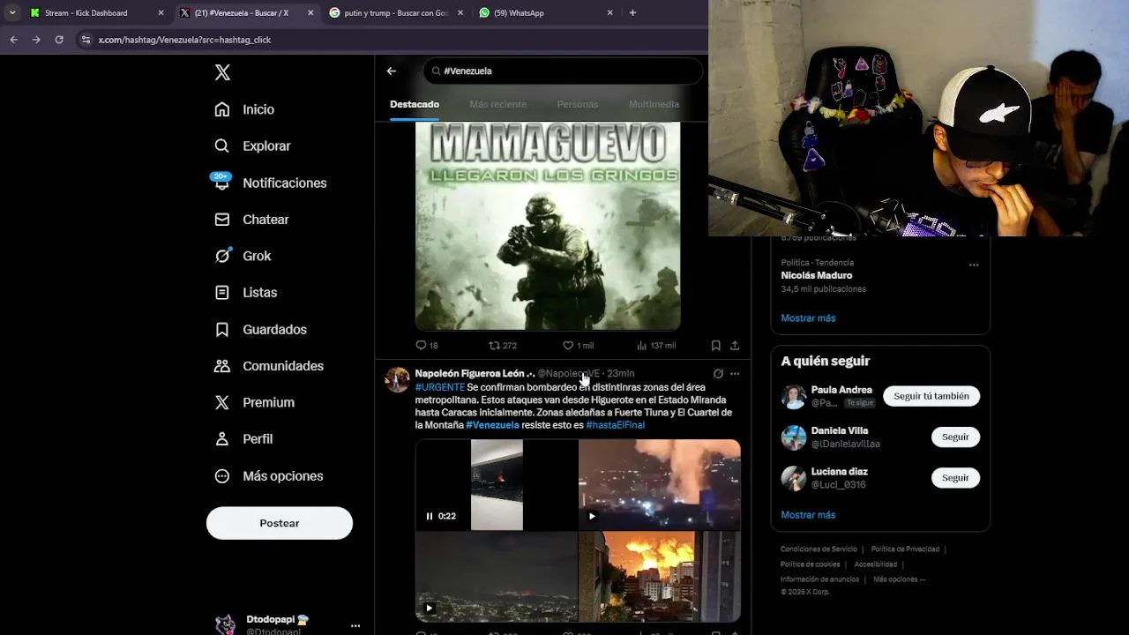Open Explorar search page

pyautogui.click(x=253, y=146)
